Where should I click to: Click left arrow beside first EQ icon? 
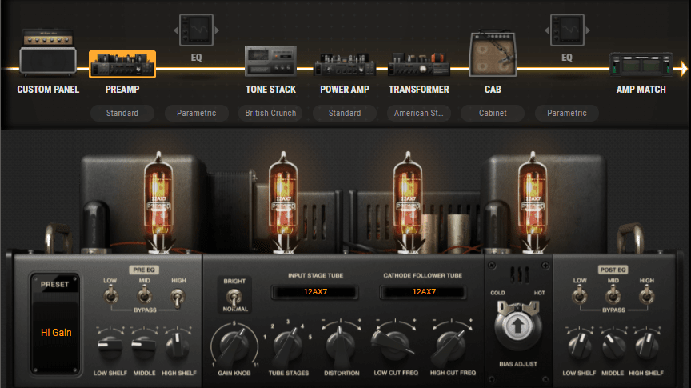176,30
